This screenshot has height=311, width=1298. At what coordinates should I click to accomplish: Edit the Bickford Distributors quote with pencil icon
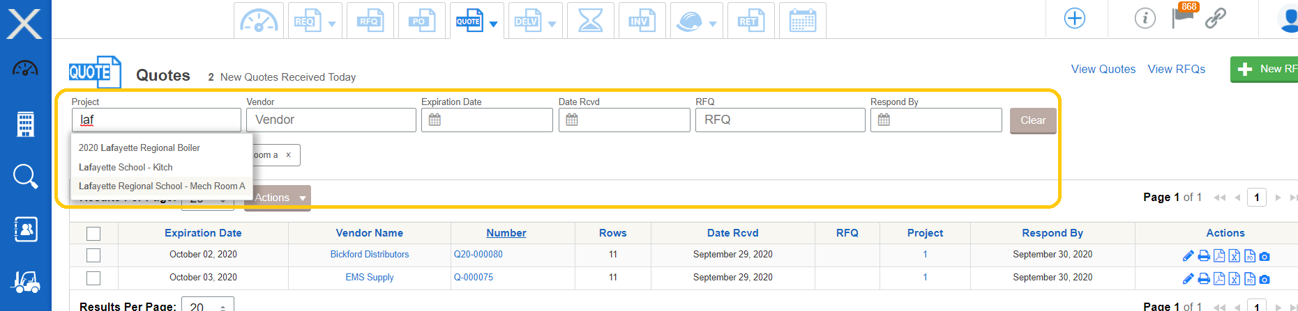[x=1188, y=256]
